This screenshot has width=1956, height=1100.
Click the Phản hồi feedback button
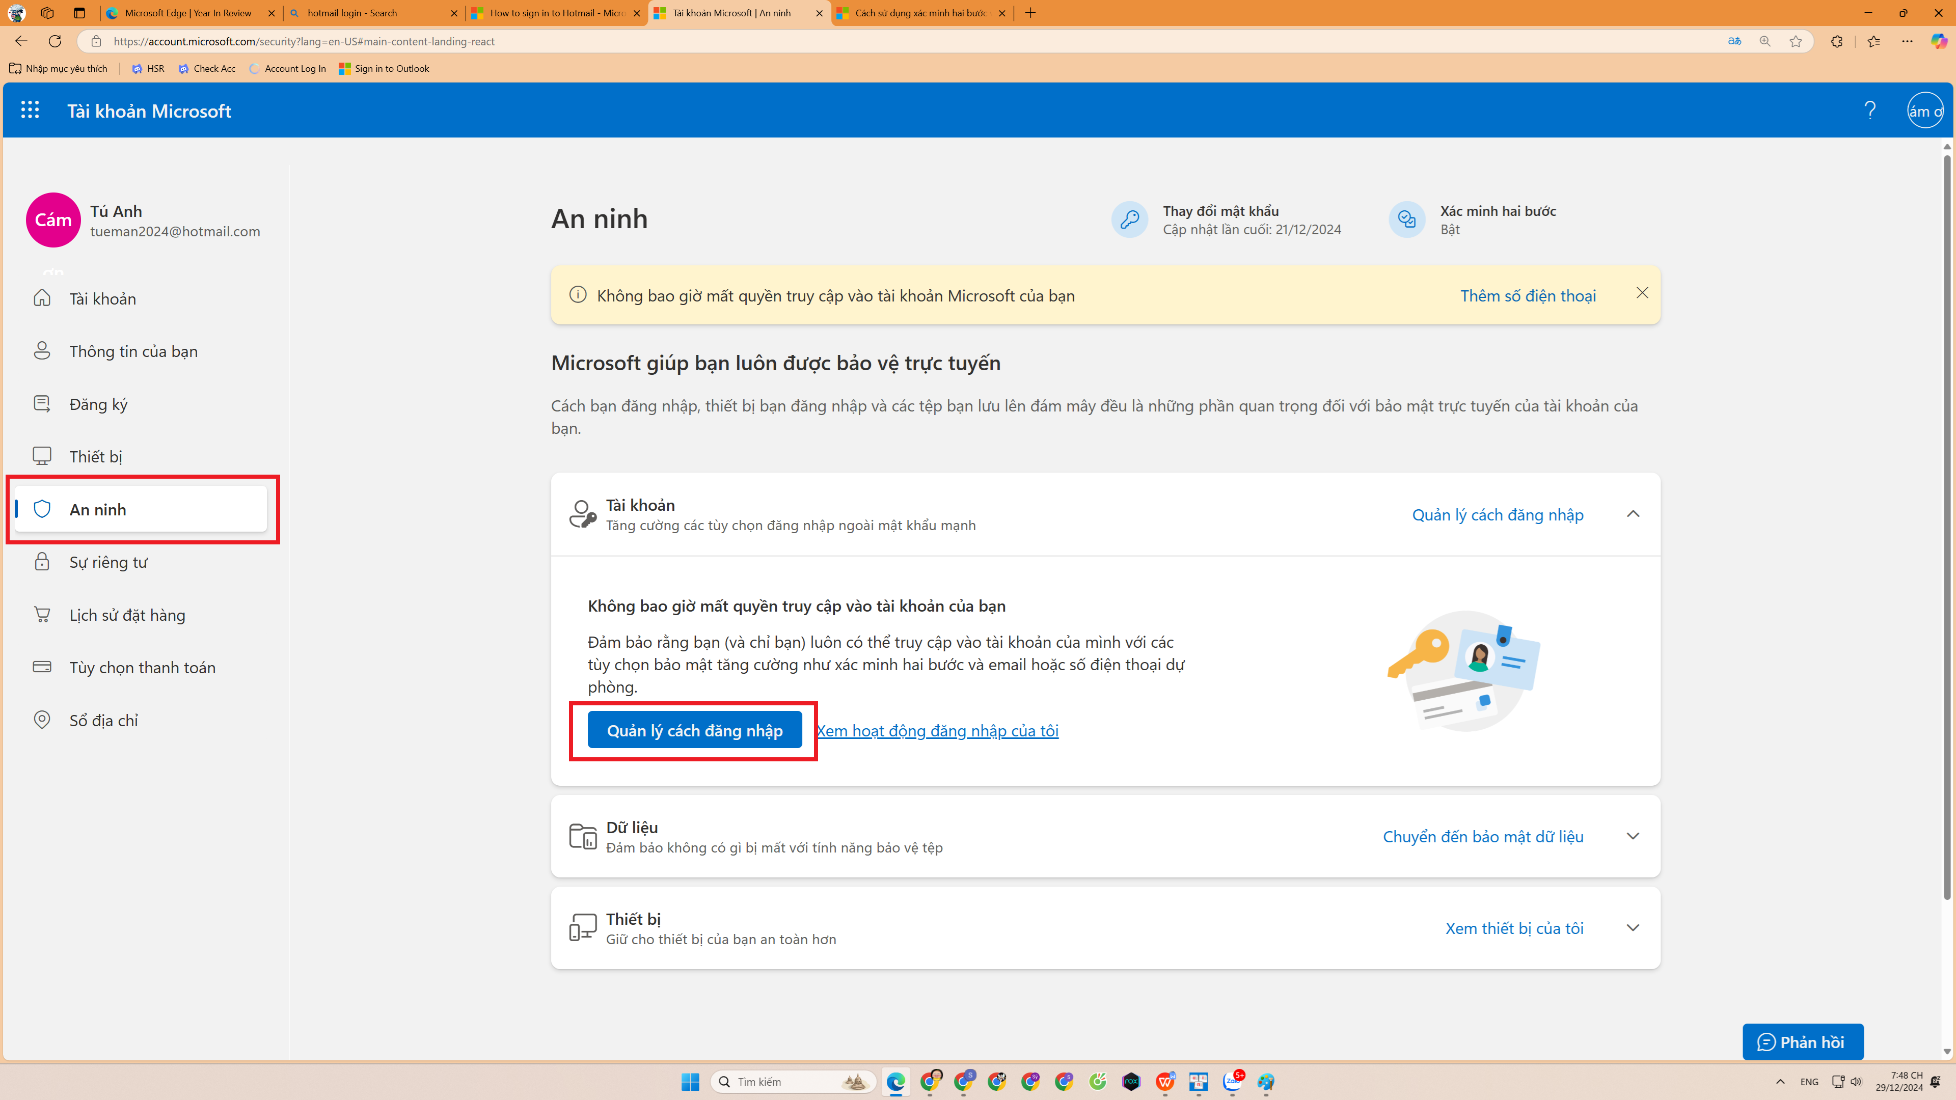[1803, 1041]
